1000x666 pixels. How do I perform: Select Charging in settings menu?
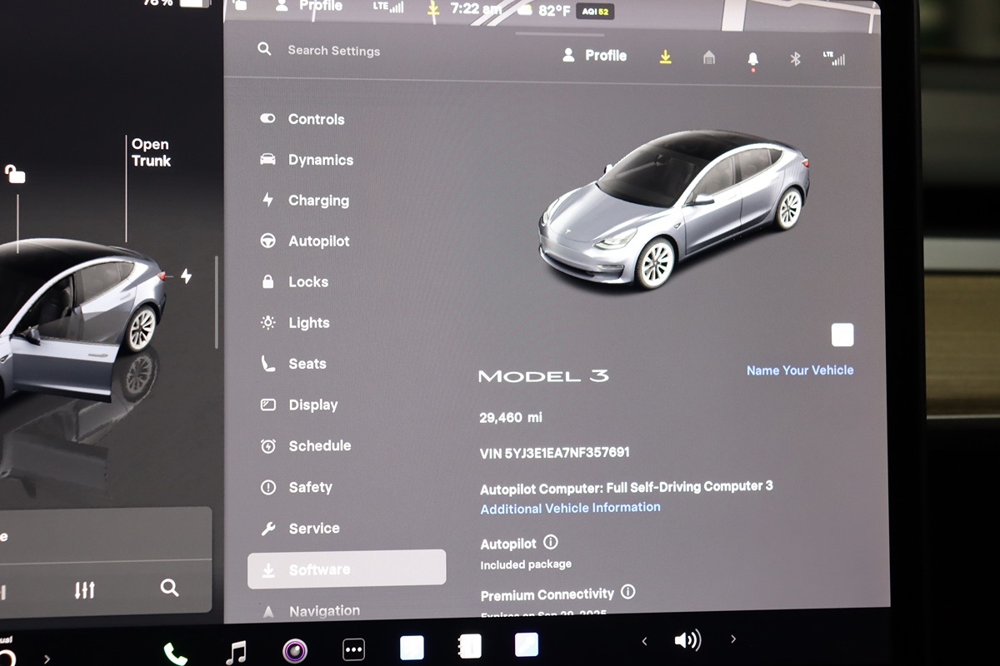pos(317,201)
